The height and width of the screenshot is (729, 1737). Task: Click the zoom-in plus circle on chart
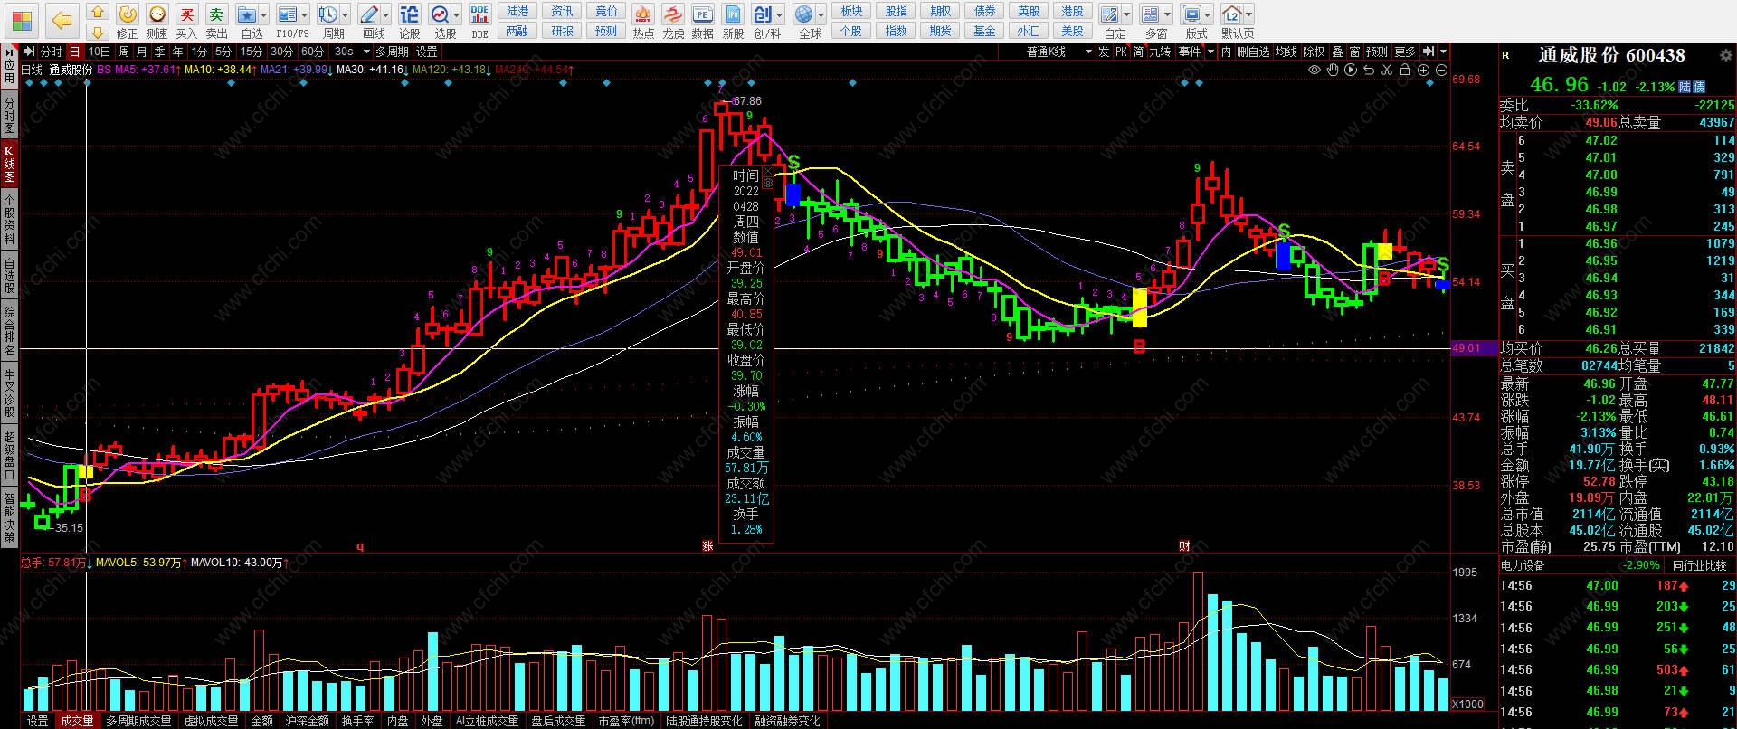pos(1423,70)
